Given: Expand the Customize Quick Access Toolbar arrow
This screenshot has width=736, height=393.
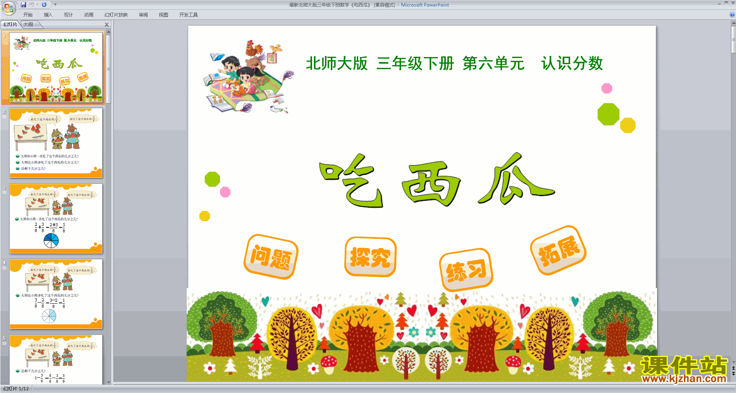Looking at the screenshot, I should point(55,5).
